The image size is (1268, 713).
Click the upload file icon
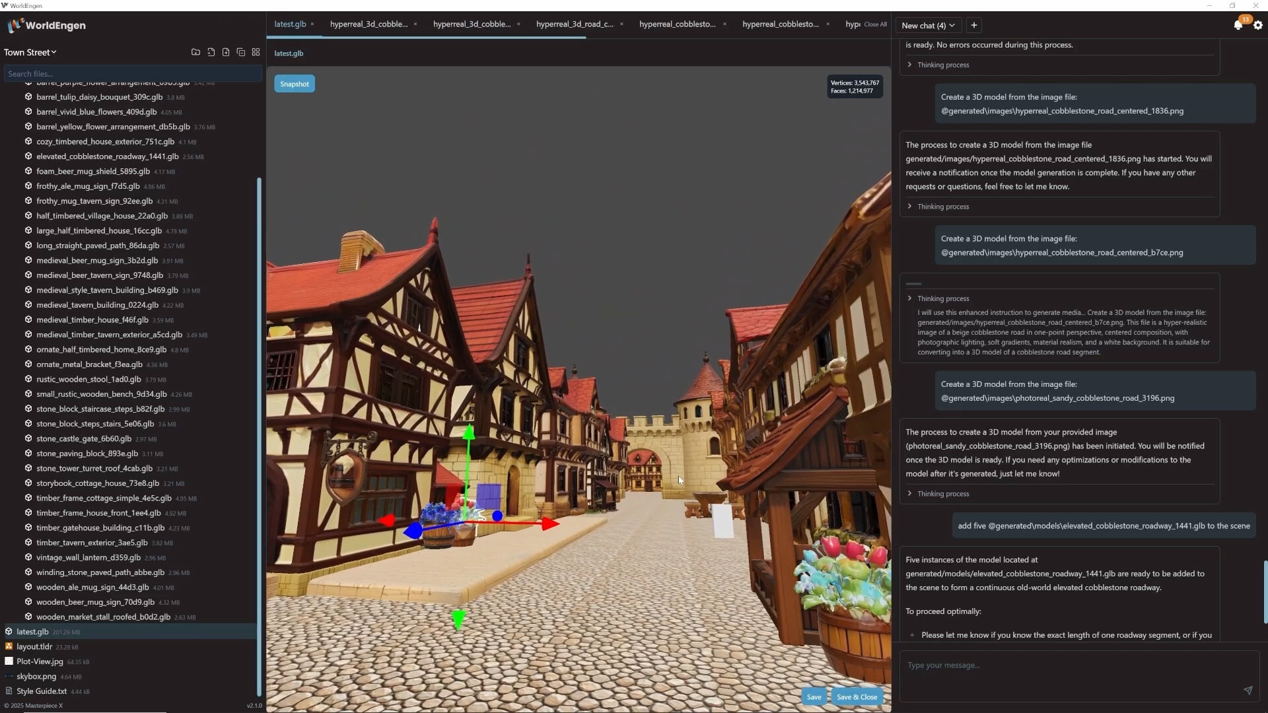[x=226, y=52]
